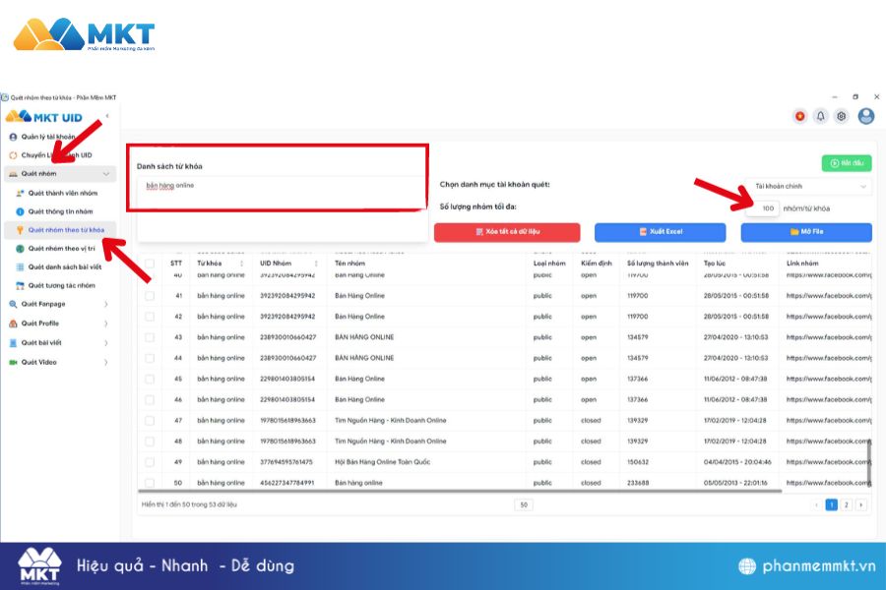This screenshot has width=886, height=590.
Task: Open the notification bell
Action: pos(820,116)
